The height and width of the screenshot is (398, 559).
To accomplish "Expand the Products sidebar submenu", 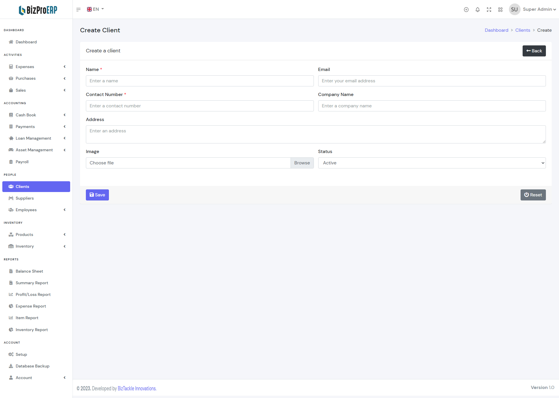I will pos(36,234).
